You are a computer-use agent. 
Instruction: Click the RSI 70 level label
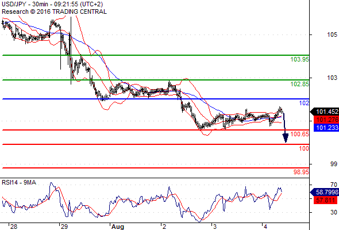click(334, 185)
